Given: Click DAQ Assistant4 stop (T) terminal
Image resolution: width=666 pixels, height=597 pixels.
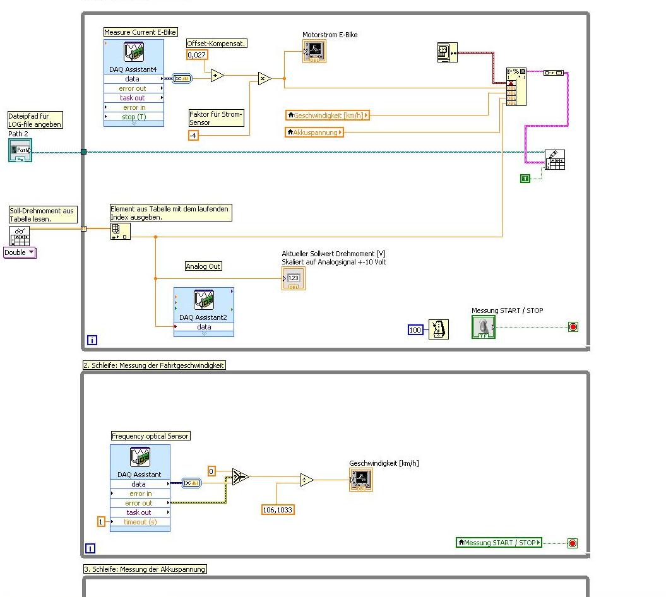Looking at the screenshot, I should (x=134, y=117).
